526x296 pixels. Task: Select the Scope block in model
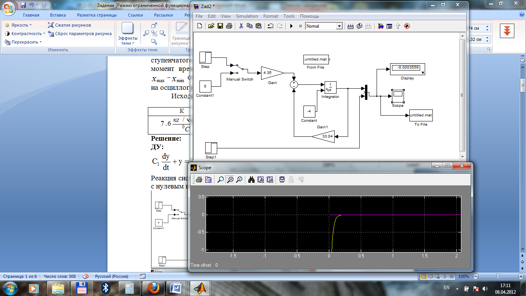click(x=398, y=95)
